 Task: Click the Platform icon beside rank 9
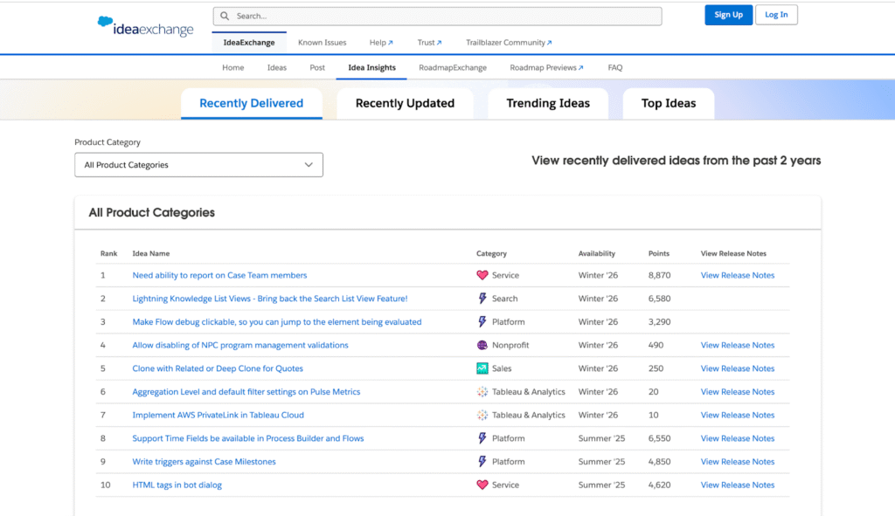click(x=482, y=462)
